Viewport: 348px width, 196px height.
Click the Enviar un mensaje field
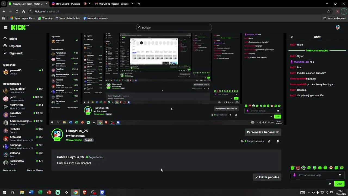(317, 175)
